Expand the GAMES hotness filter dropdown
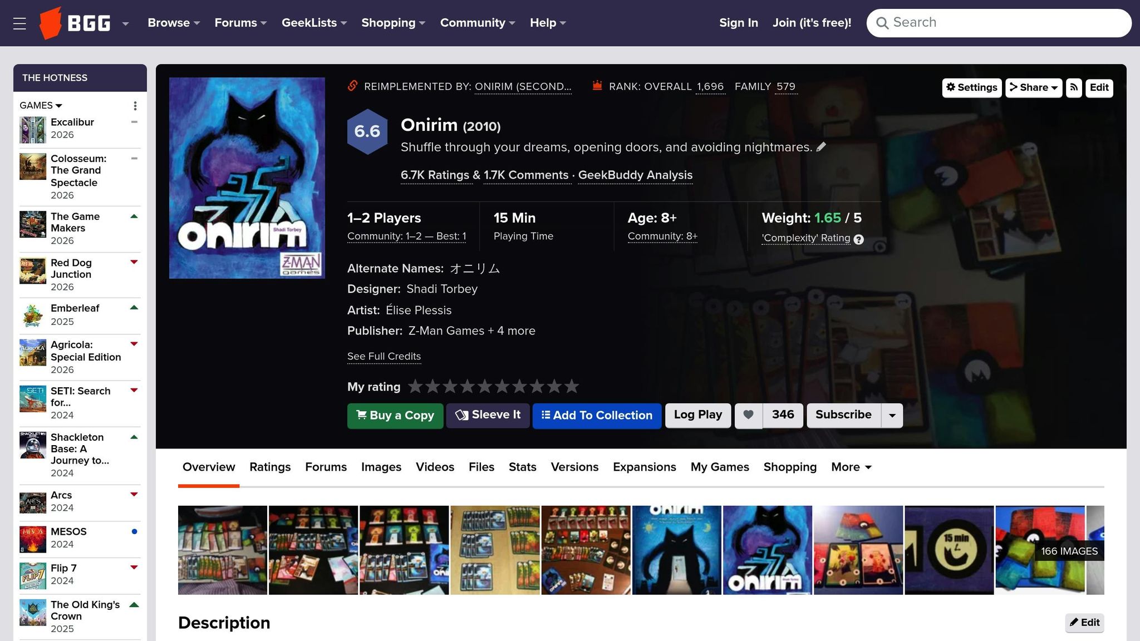Viewport: 1140px width, 641px height. coord(41,105)
